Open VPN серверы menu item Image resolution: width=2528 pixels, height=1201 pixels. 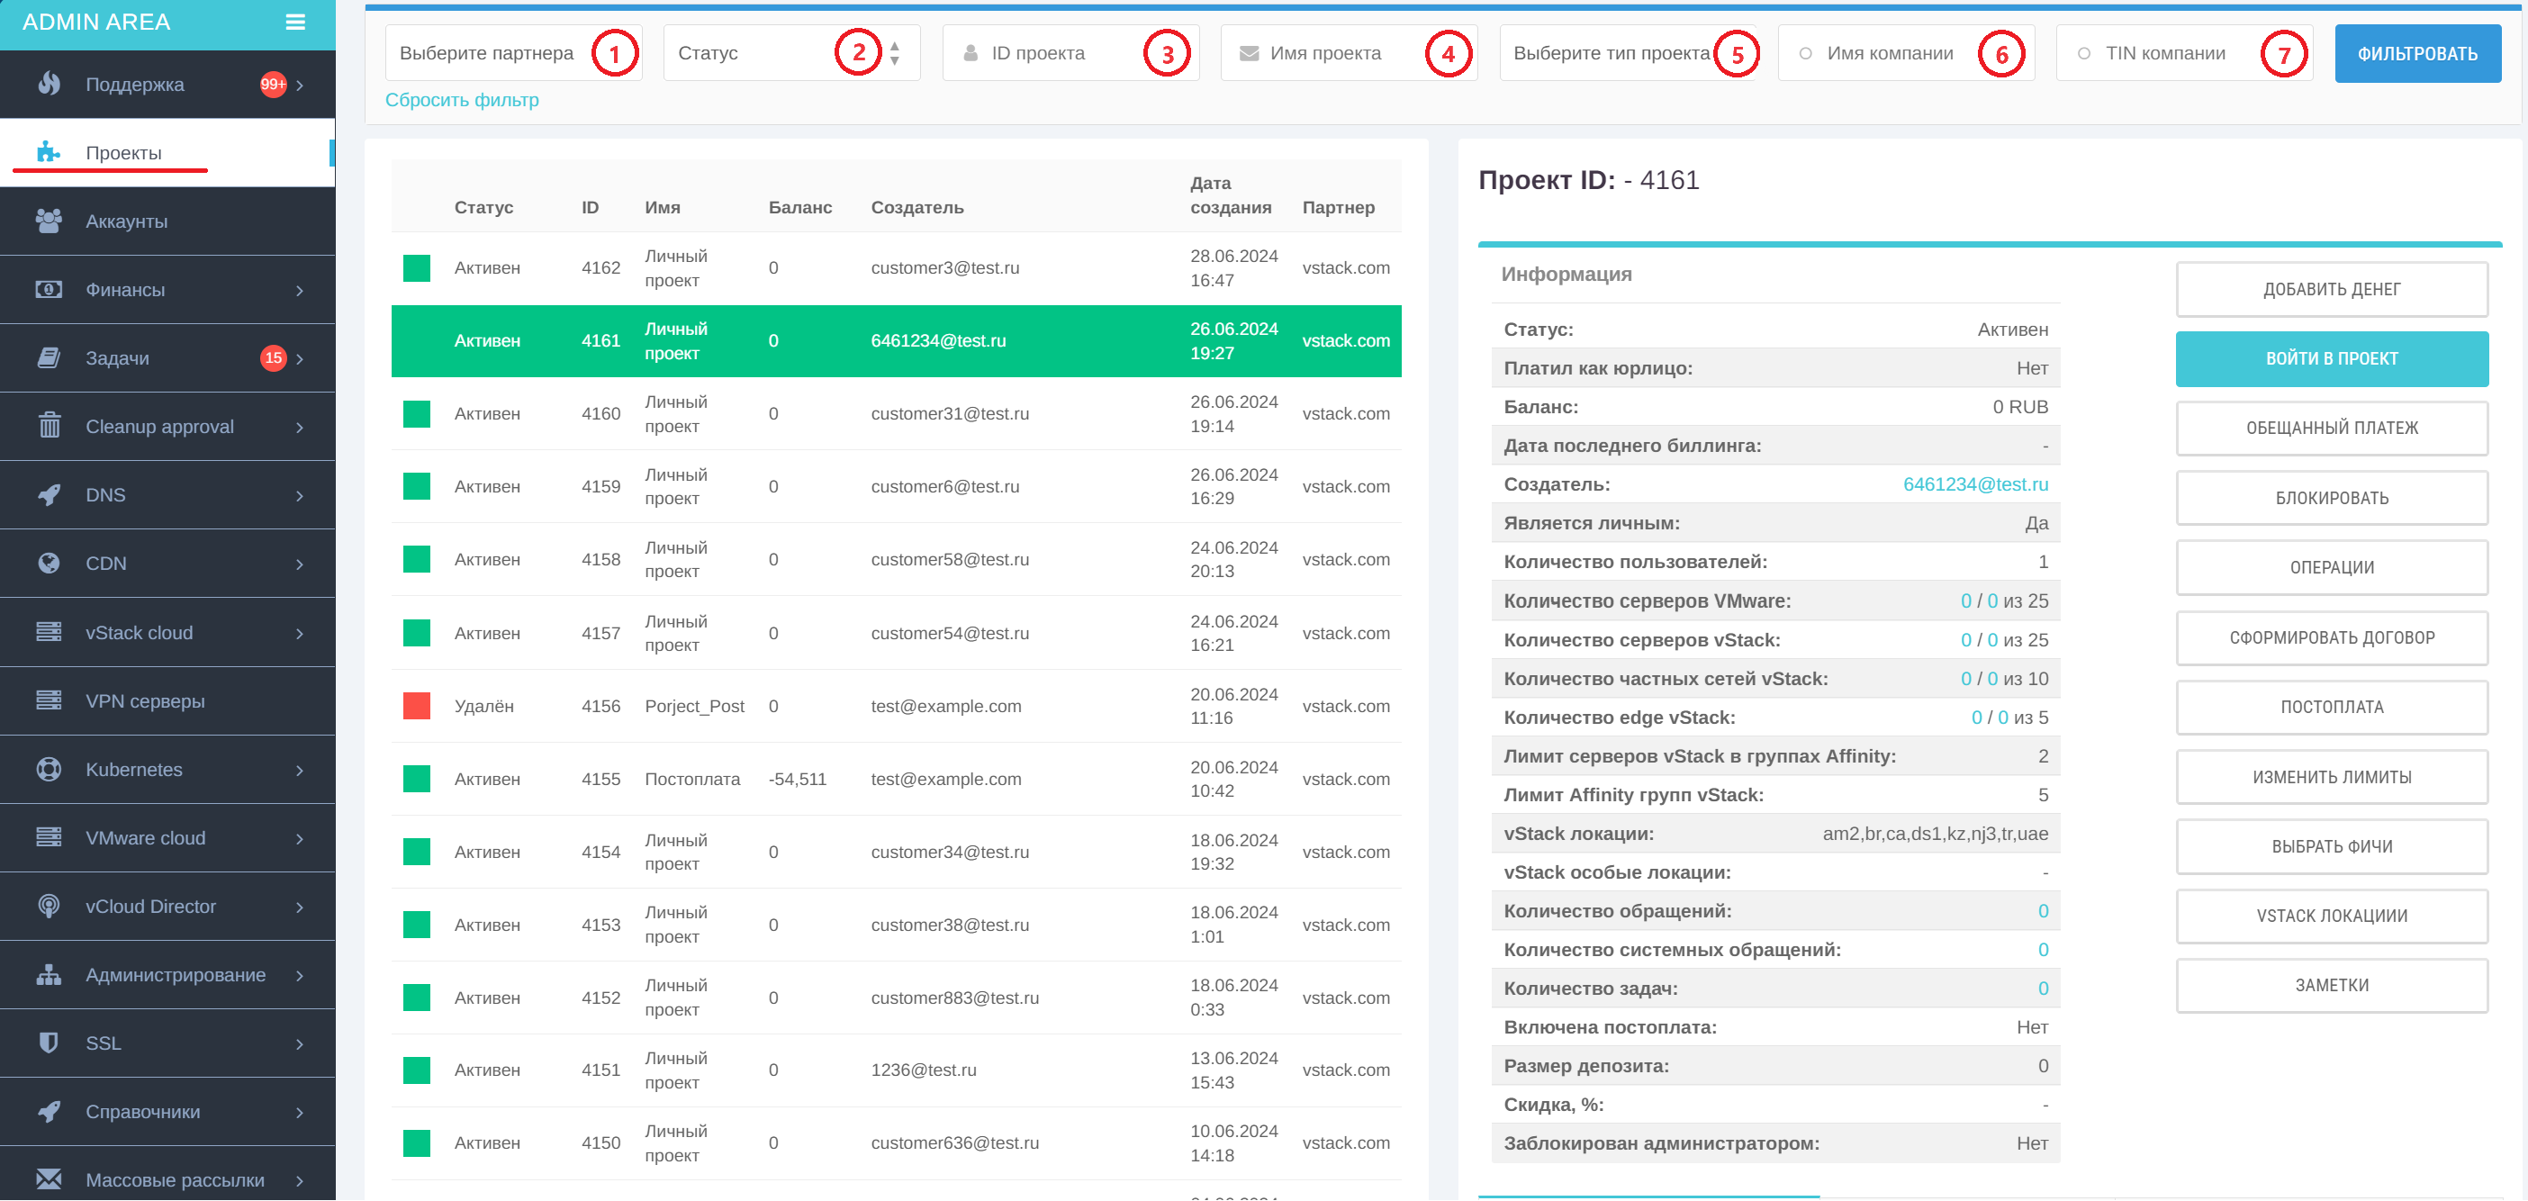167,701
